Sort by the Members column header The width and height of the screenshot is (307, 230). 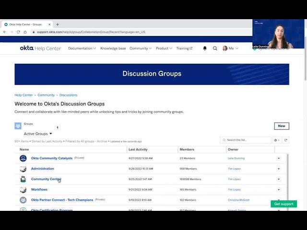pyautogui.click(x=187, y=149)
